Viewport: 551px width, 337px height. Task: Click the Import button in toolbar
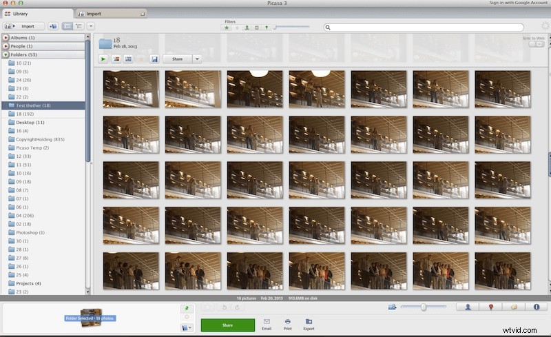click(x=24, y=26)
